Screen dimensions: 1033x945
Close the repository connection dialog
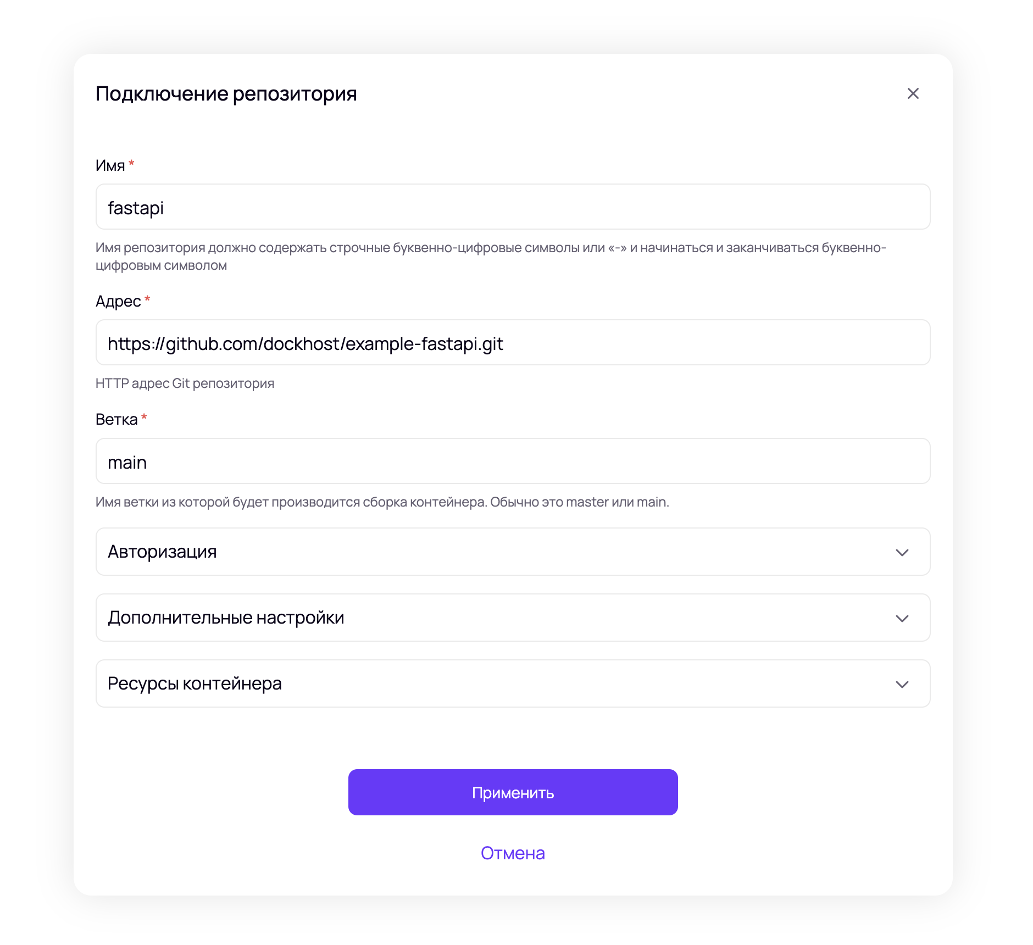[913, 94]
